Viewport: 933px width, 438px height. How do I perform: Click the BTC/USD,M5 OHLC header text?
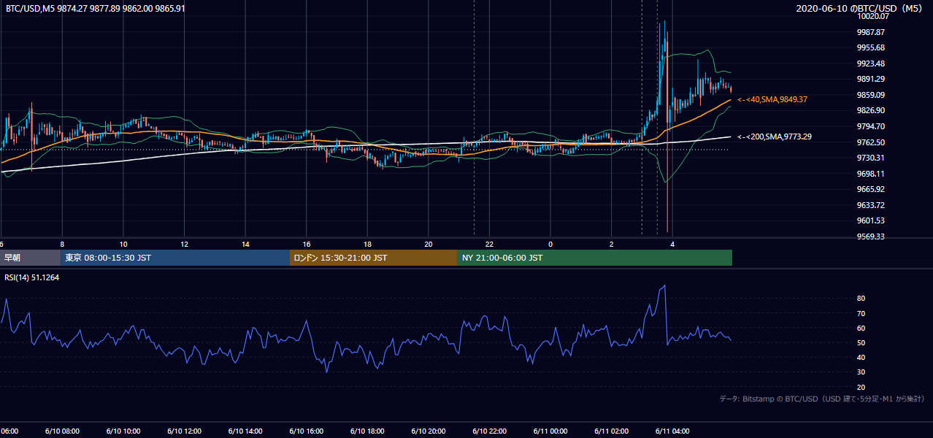96,9
